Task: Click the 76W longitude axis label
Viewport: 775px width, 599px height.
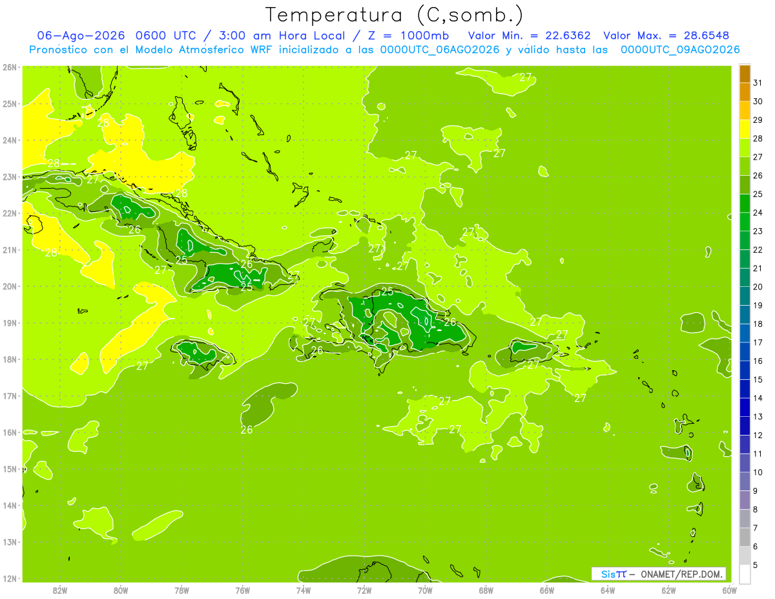Action: coord(242,590)
